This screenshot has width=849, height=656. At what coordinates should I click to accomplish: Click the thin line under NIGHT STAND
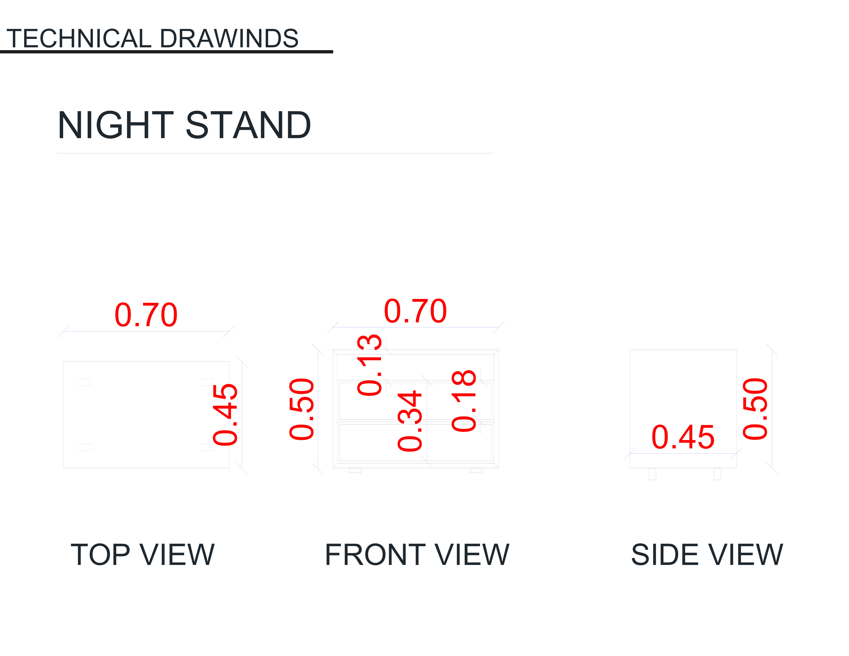(275, 153)
